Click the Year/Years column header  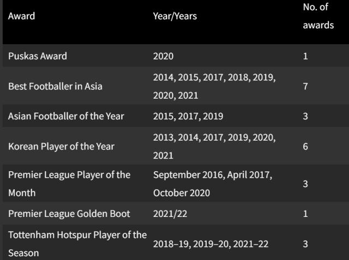[175, 16]
